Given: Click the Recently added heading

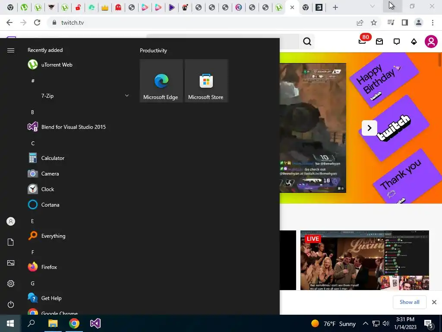Looking at the screenshot, I should pyautogui.click(x=45, y=50).
